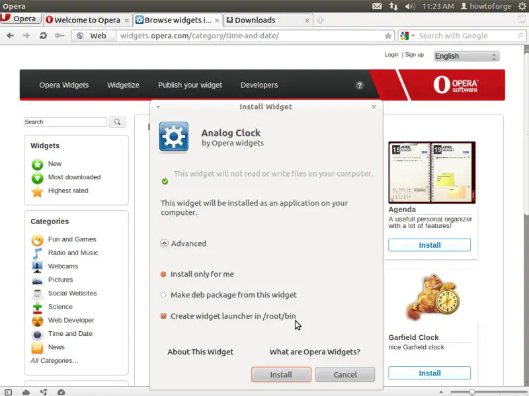The image size is (529, 396).
Task: Open the Opera Widgets nav item
Action: point(63,85)
